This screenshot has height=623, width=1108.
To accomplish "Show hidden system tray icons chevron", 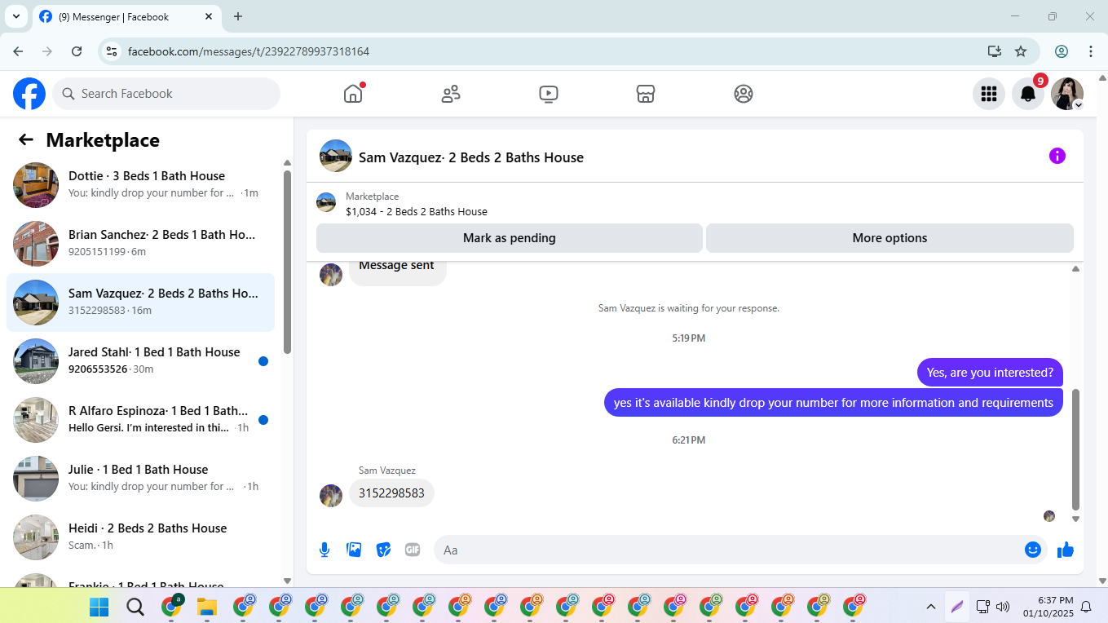I will tap(930, 607).
